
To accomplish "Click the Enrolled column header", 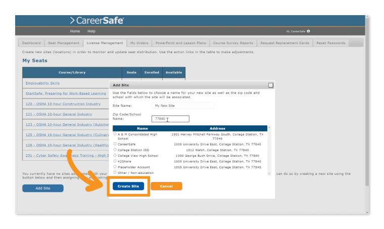I will (152, 72).
